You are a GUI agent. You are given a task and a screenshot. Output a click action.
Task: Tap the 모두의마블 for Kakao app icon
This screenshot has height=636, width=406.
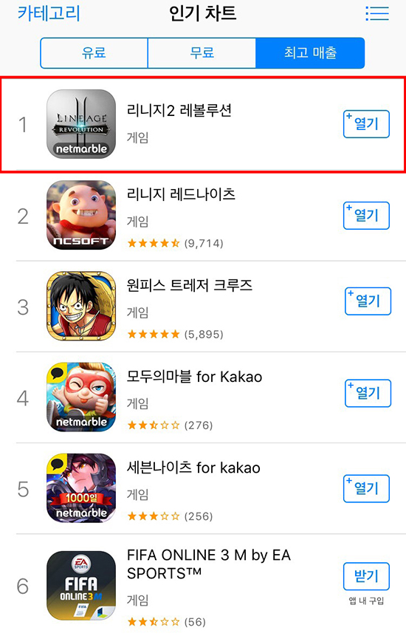[x=81, y=397]
